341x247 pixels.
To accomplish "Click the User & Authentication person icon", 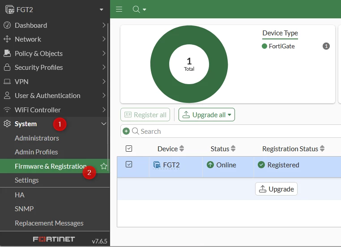I will click(x=7, y=95).
